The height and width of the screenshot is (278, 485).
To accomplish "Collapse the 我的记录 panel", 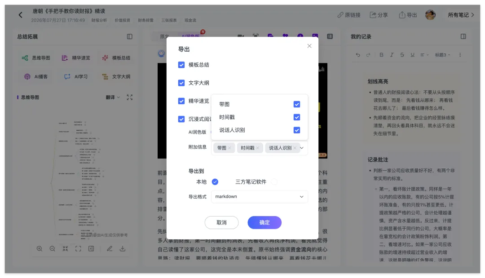I will (463, 36).
